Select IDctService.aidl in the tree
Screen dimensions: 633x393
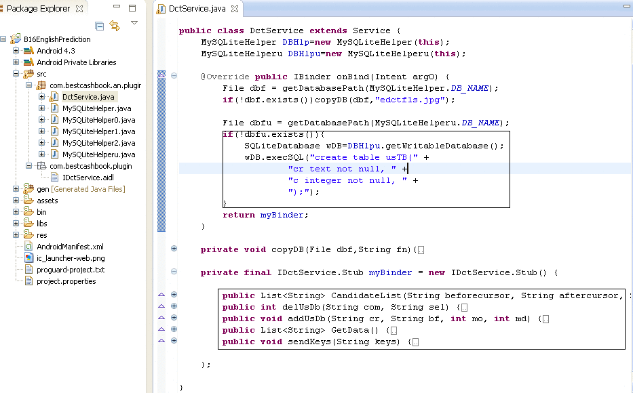click(88, 178)
